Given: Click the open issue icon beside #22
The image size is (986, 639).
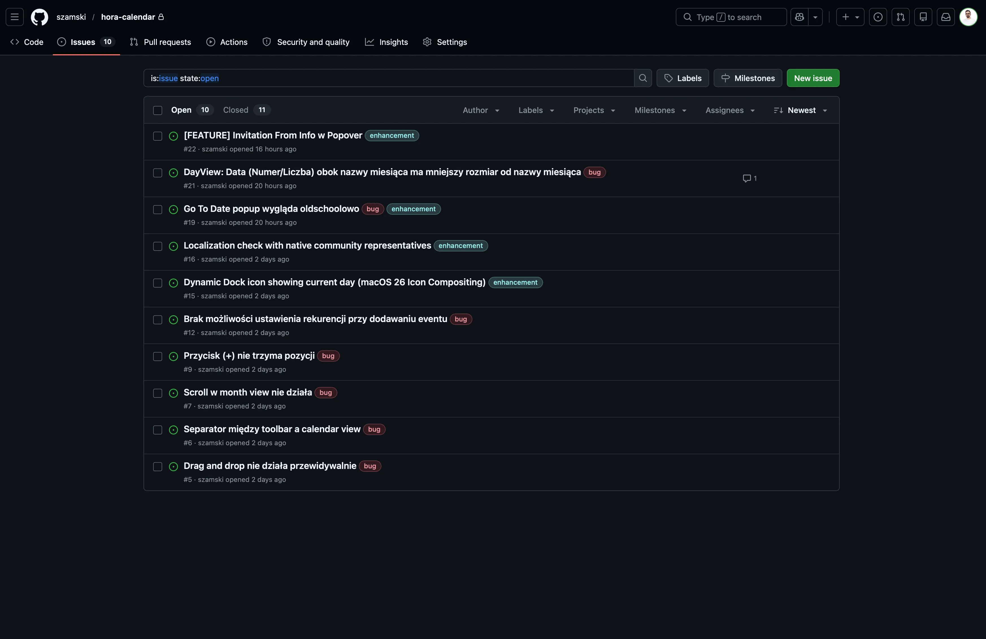Looking at the screenshot, I should [173, 136].
